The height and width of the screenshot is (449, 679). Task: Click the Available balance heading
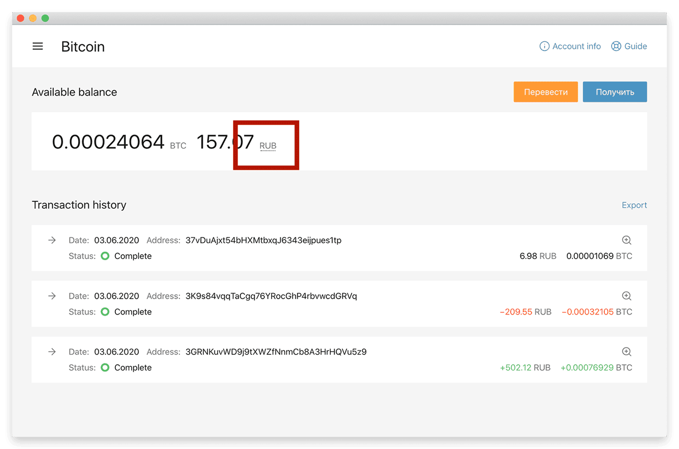tap(74, 92)
